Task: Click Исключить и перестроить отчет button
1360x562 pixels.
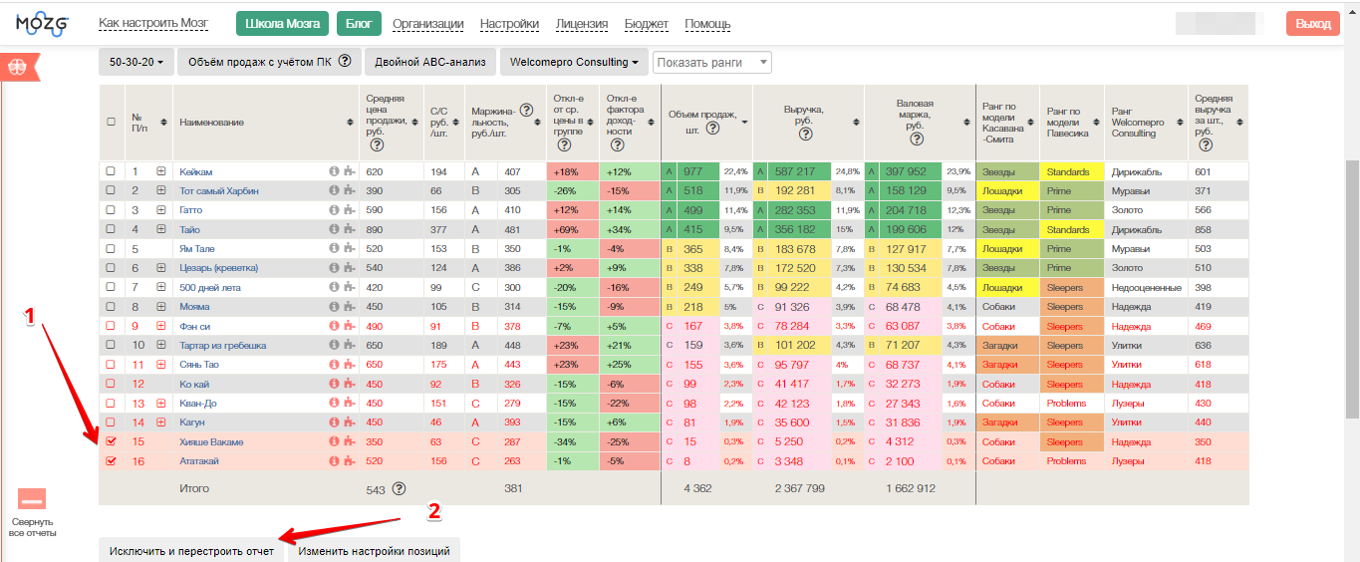Action: [x=191, y=550]
